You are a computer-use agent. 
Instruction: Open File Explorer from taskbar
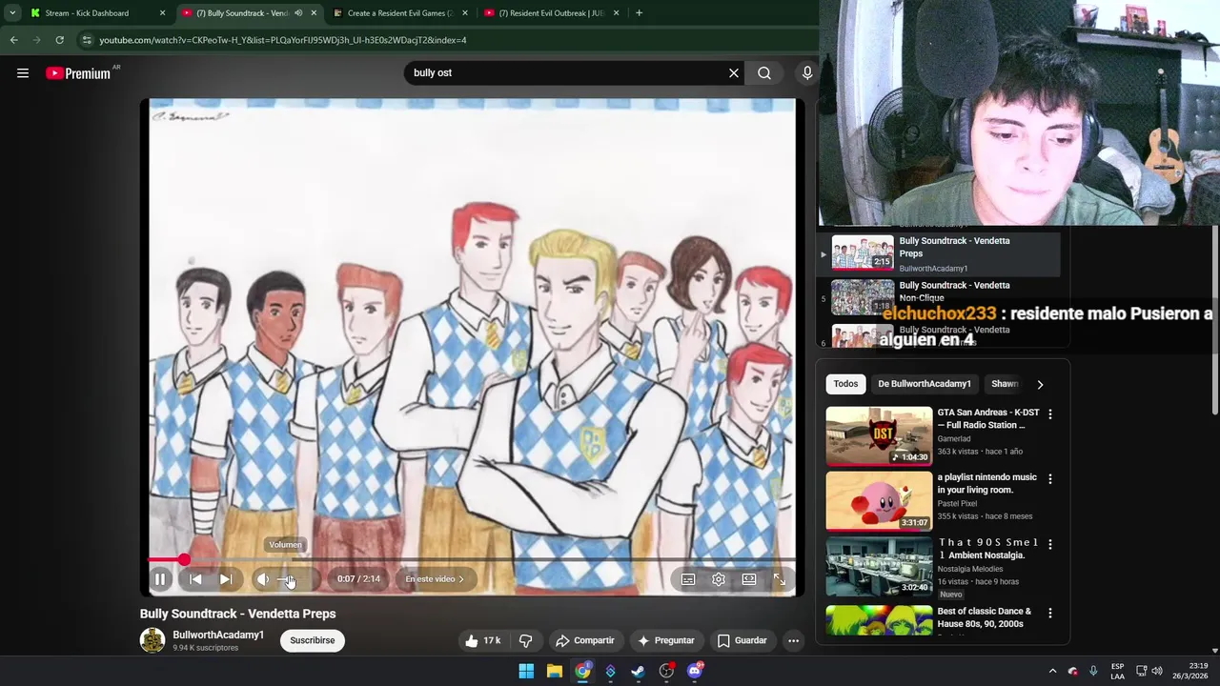click(554, 671)
